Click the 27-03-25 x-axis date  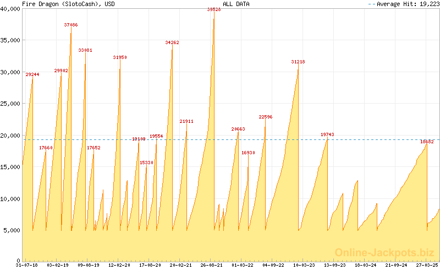427,265
